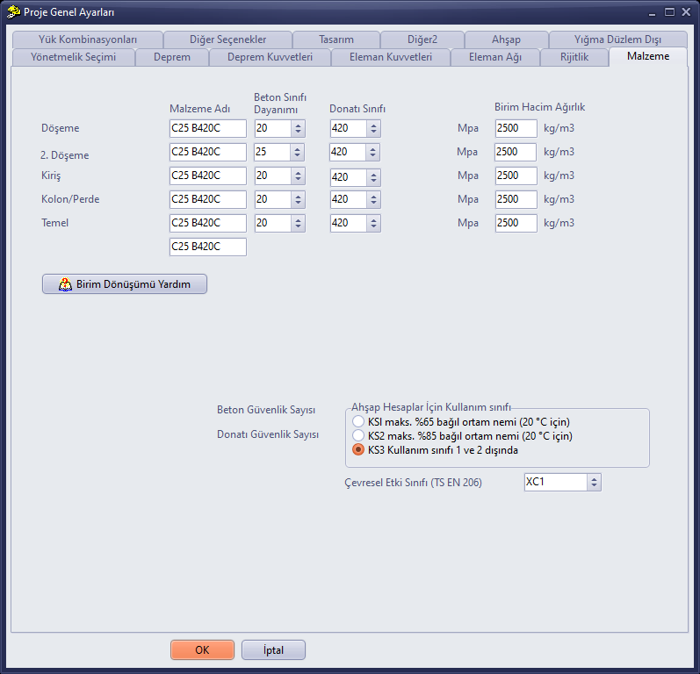This screenshot has height=674, width=700.
Task: Click the İptal button
Action: pos(273,650)
